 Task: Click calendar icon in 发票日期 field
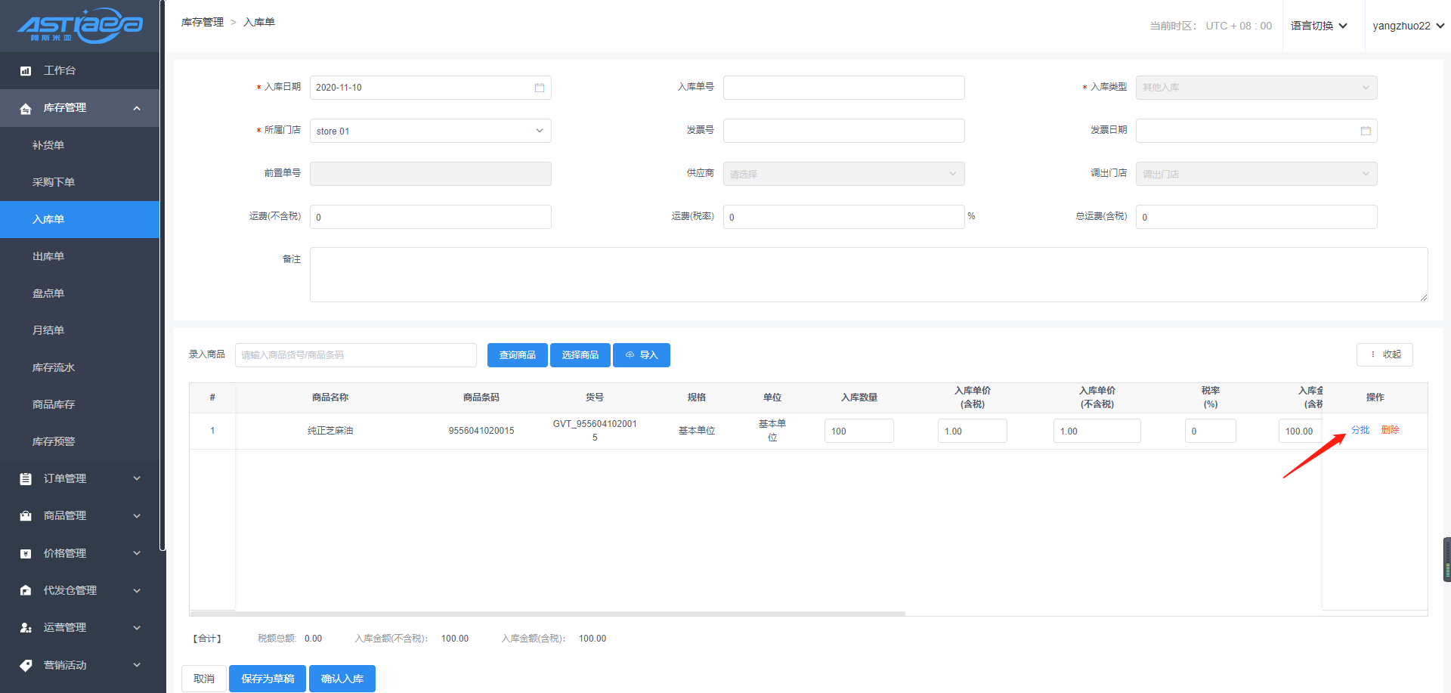(1366, 131)
